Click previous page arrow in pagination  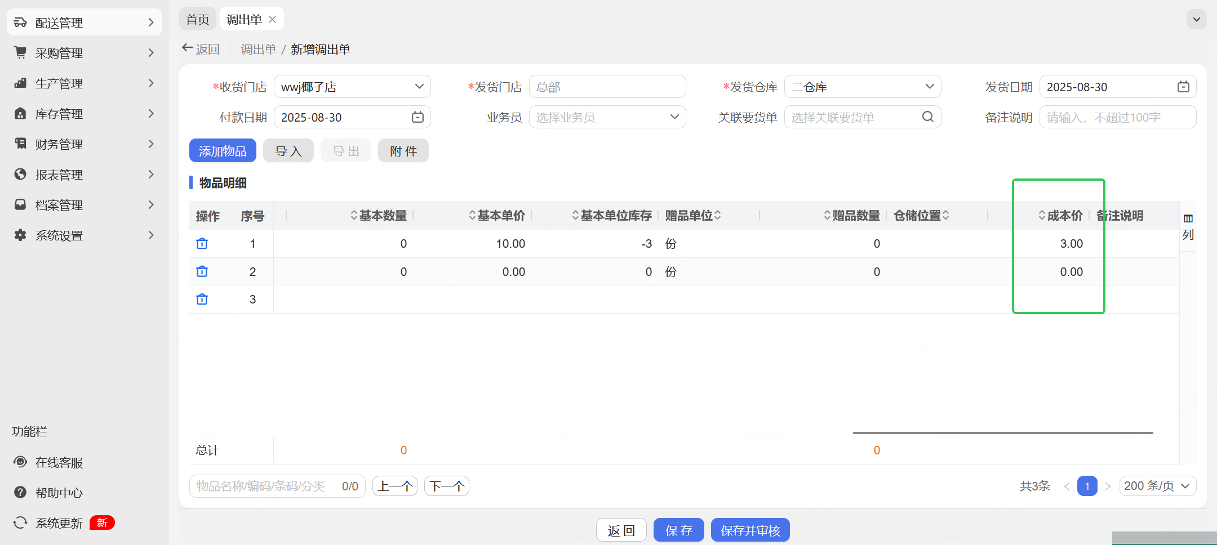pos(1067,486)
